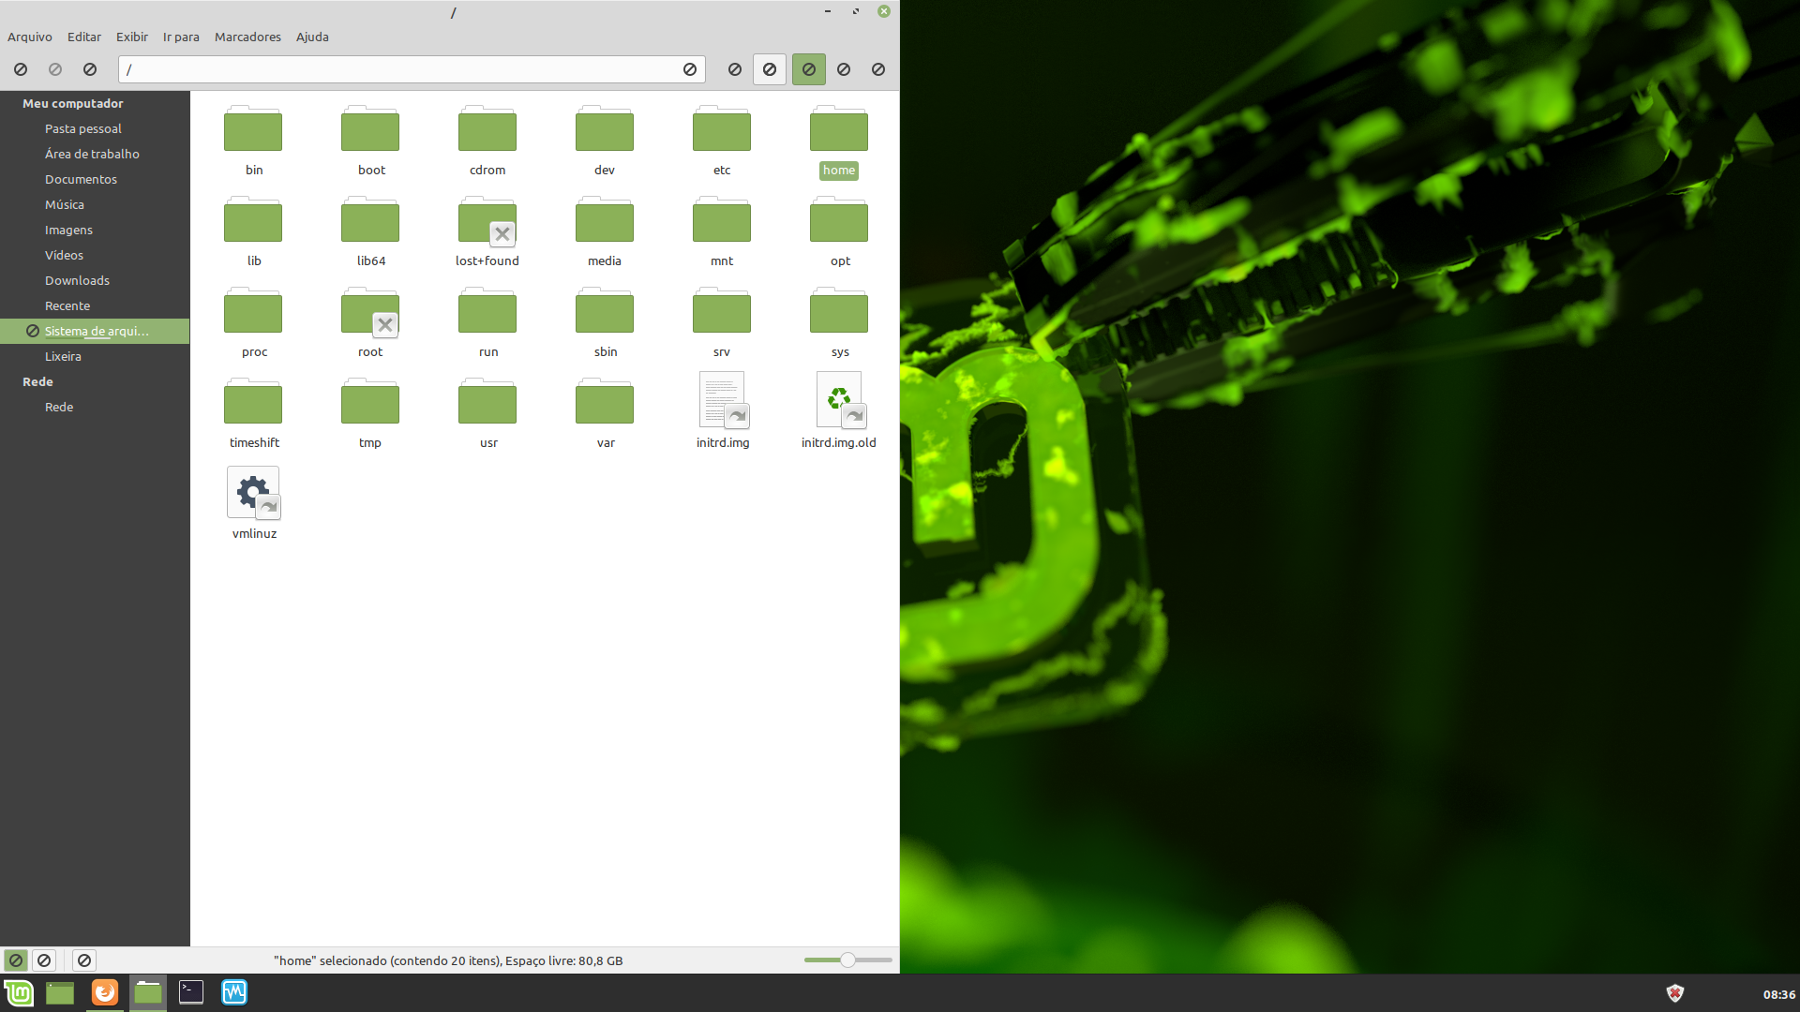The width and height of the screenshot is (1800, 1012).
Task: Open the Editar menu
Action: coord(84,37)
